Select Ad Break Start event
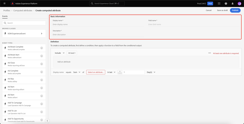The width and height of the screenshot is (244, 124). [24, 56]
